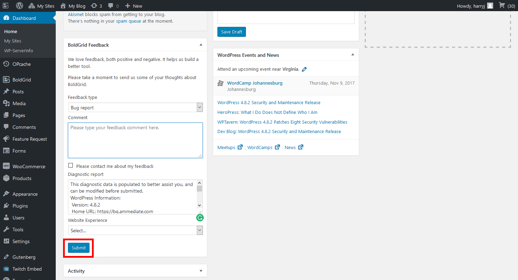
Task: Click the Posts pin icon
Action: (x=6, y=92)
